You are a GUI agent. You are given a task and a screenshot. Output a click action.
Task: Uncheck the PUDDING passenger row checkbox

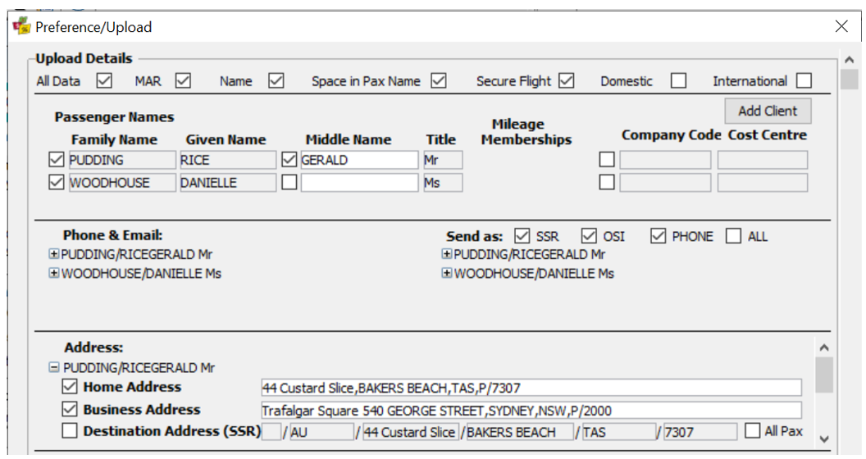click(x=57, y=160)
